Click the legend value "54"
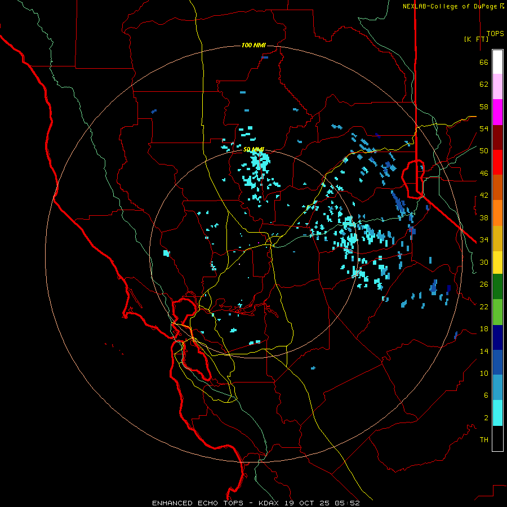This screenshot has width=507, height=507. 484,128
